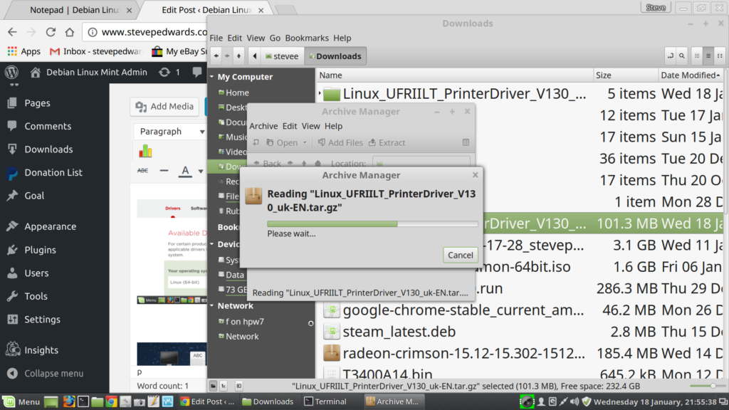The width and height of the screenshot is (729, 410).
Task: Open the update manager shield tray icon
Action: [587, 401]
